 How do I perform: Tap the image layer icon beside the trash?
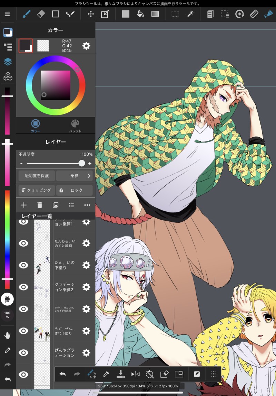coord(56,205)
